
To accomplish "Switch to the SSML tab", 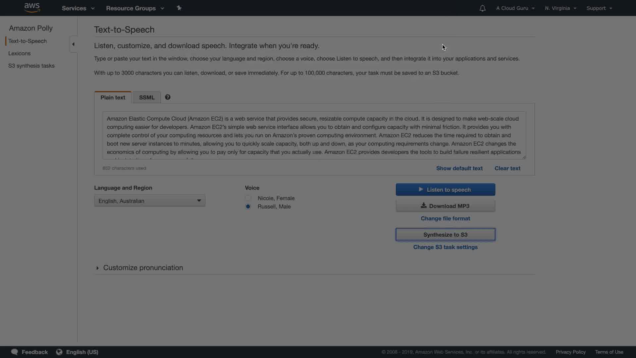I will pos(146,97).
